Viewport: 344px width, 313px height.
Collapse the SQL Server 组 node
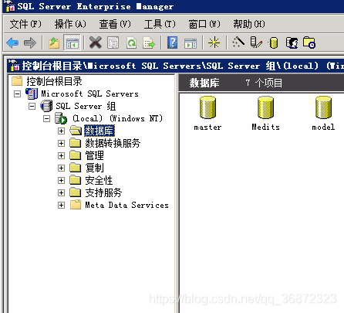(32, 106)
